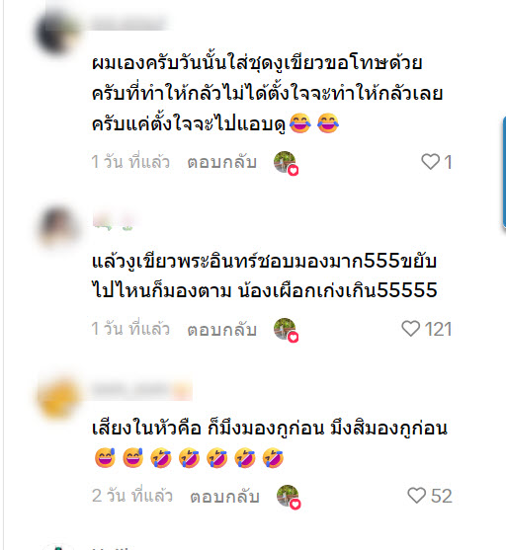This screenshot has height=550, width=506.
Task: Open first commenter's blurred username
Action: (128, 23)
